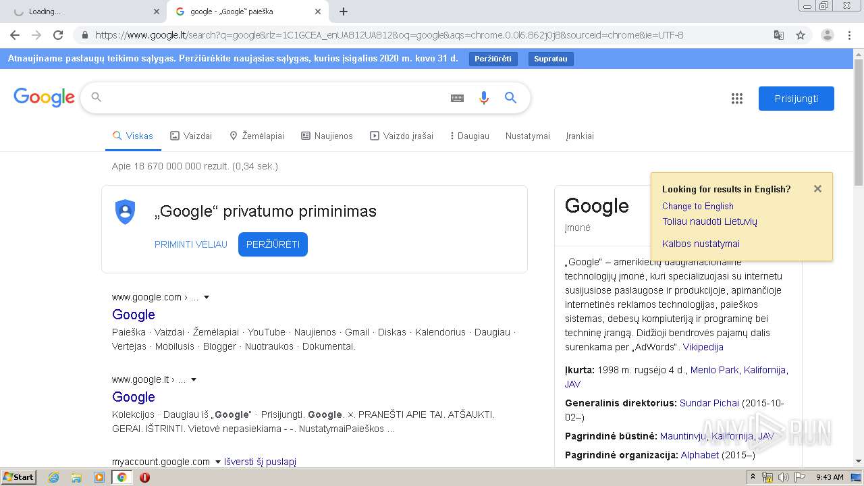The height and width of the screenshot is (486, 864).
Task: Click Supratau button in banner
Action: 551,59
